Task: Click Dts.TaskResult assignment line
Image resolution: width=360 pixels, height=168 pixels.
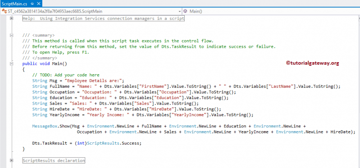Action: tap(87, 143)
